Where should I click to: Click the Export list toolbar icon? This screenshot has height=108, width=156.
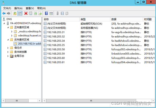(x=40, y=13)
